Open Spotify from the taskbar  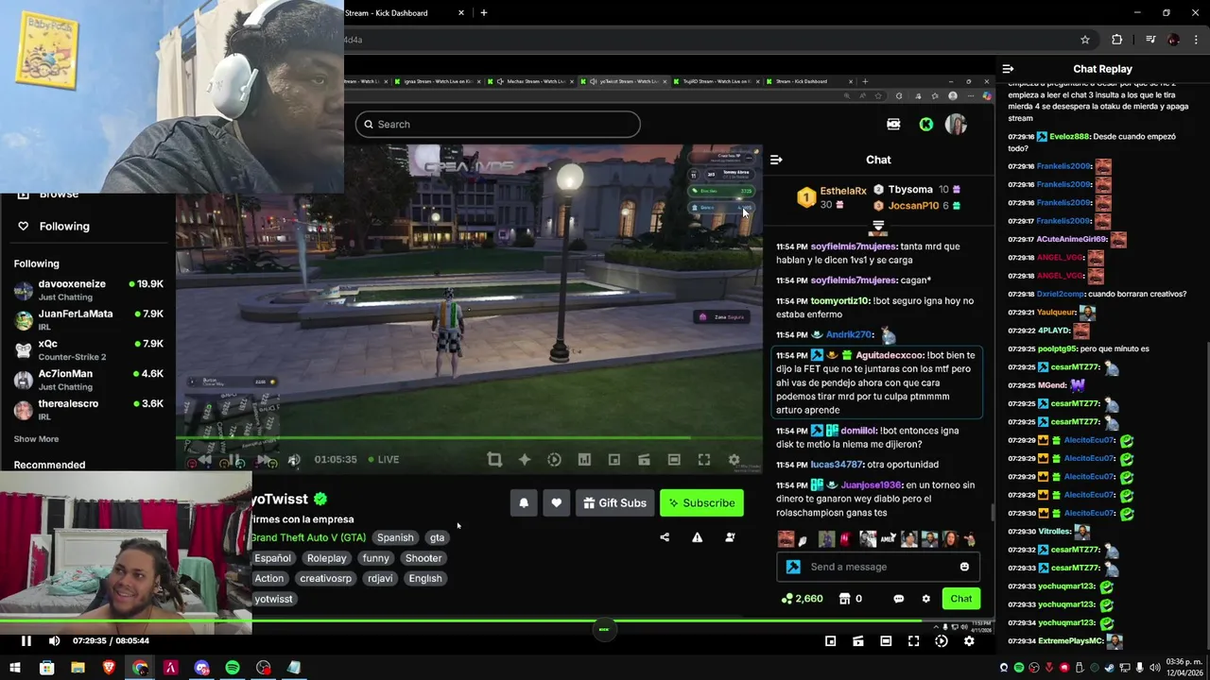(x=233, y=669)
